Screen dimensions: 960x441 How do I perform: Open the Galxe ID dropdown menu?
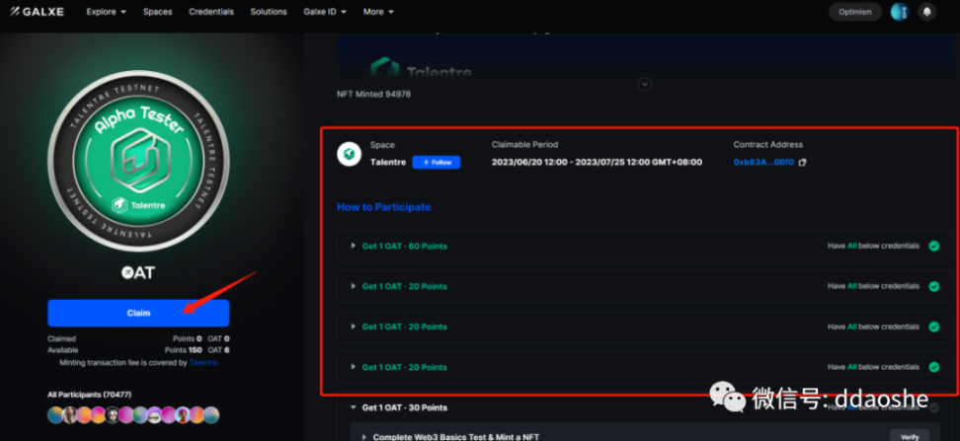click(326, 12)
